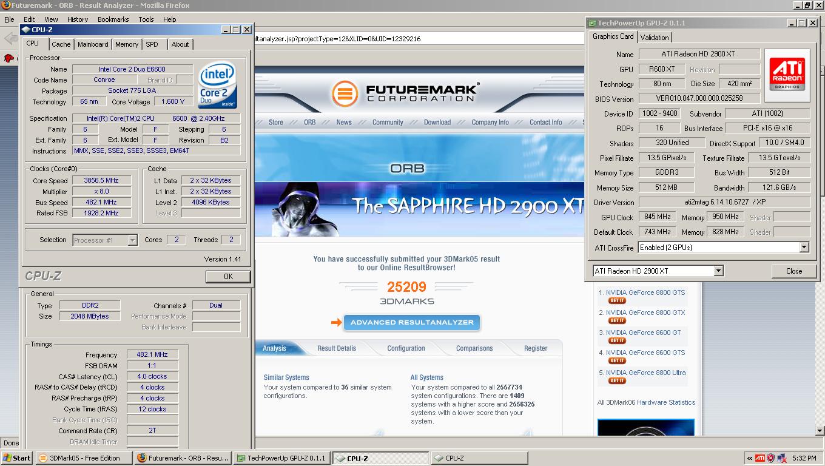825x466 pixels.
Task: Click the ATI Radeon Graphics logo in GPU-Z
Action: [x=787, y=75]
